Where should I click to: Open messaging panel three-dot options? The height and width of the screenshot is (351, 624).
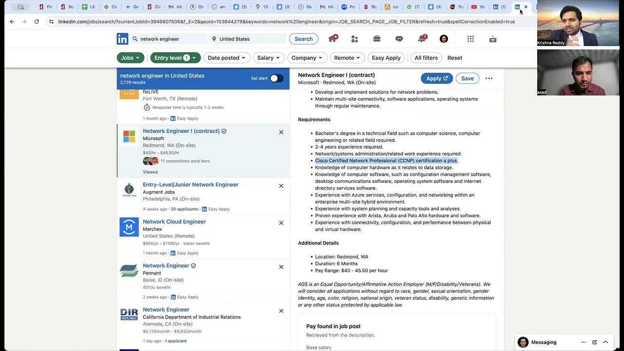(584, 342)
